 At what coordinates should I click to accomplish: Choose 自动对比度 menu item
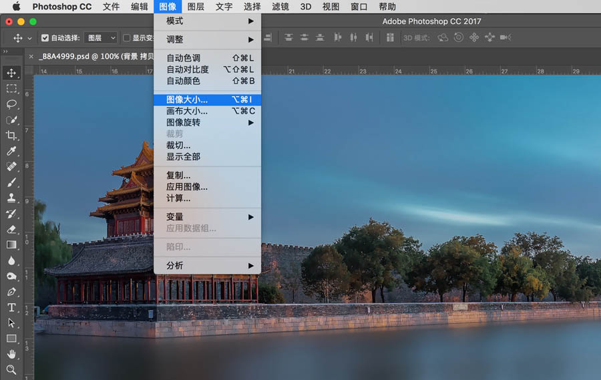click(207, 69)
